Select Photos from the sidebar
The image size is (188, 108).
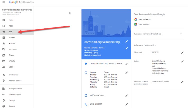[12, 55]
